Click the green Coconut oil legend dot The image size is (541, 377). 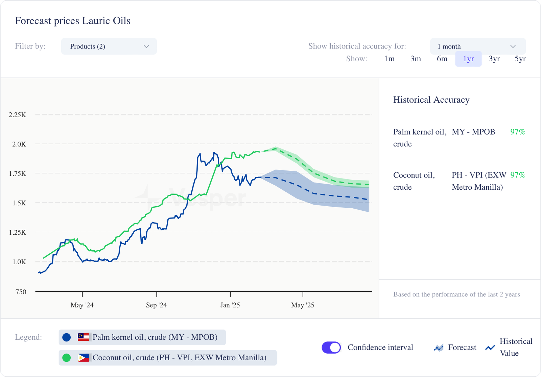pyautogui.click(x=67, y=358)
